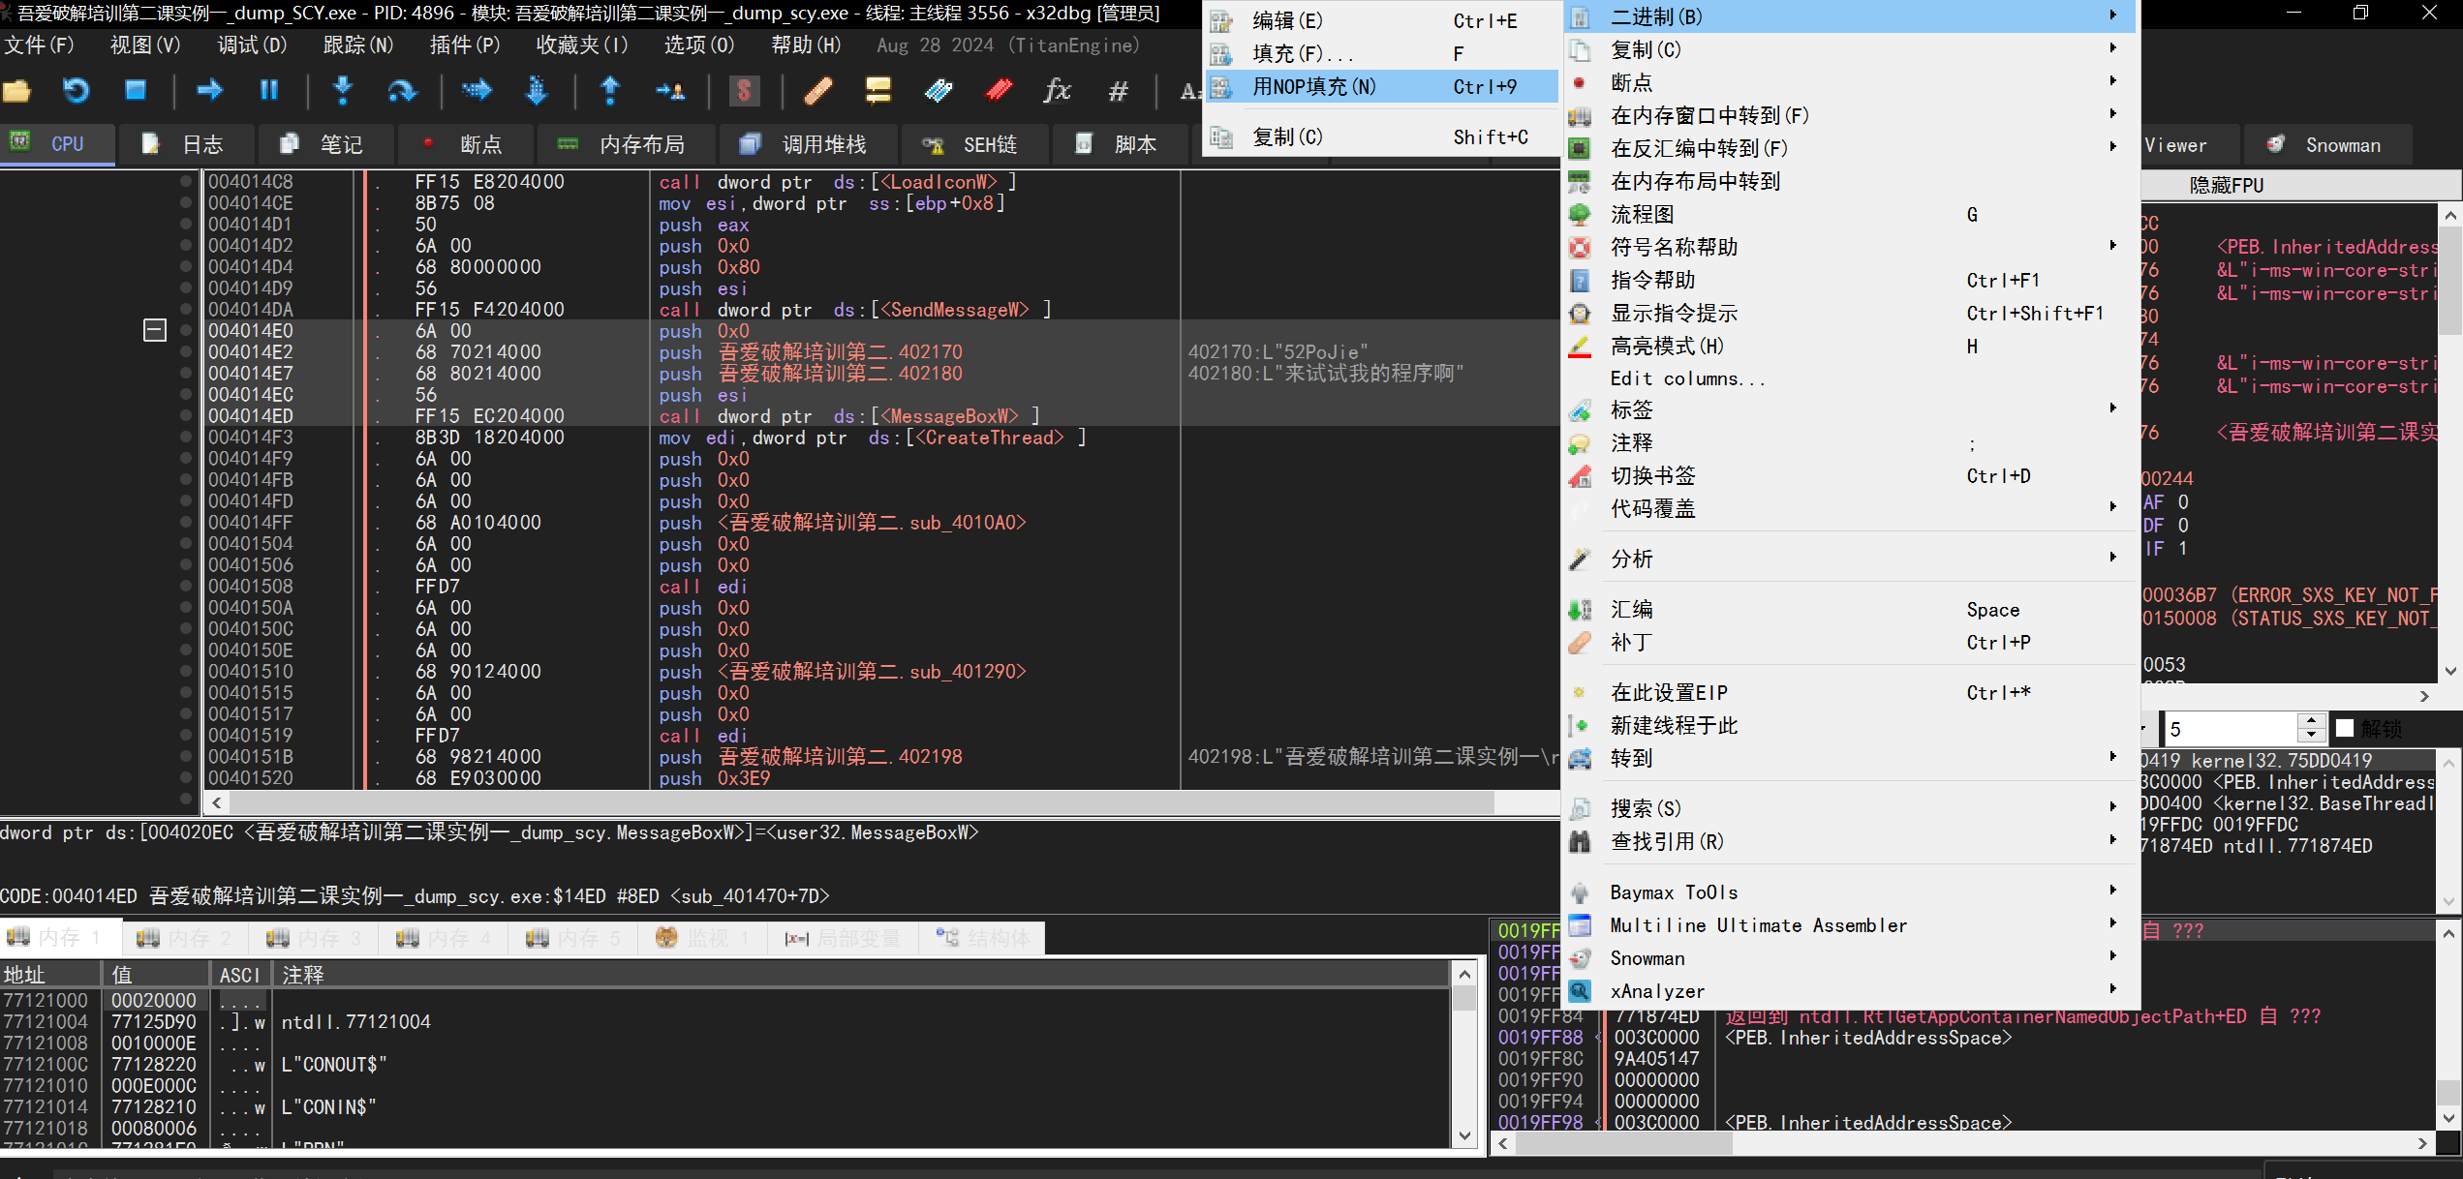Open the 断点 breakpoints tab

(465, 144)
